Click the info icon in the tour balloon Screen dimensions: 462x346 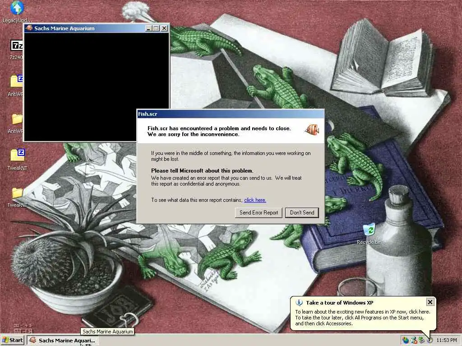tap(299, 302)
